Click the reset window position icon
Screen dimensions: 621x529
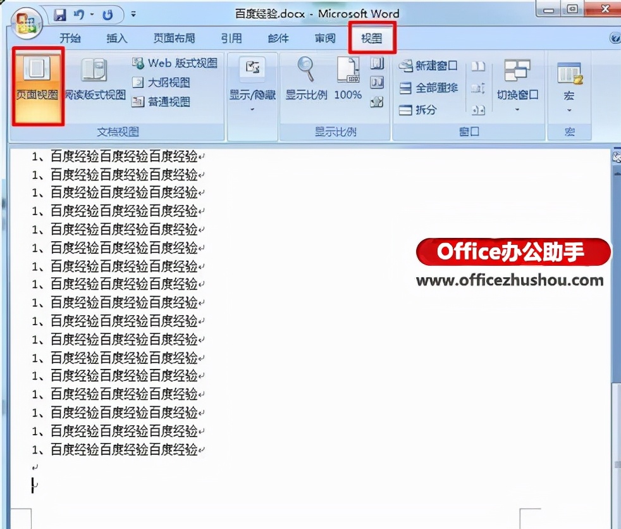[478, 109]
